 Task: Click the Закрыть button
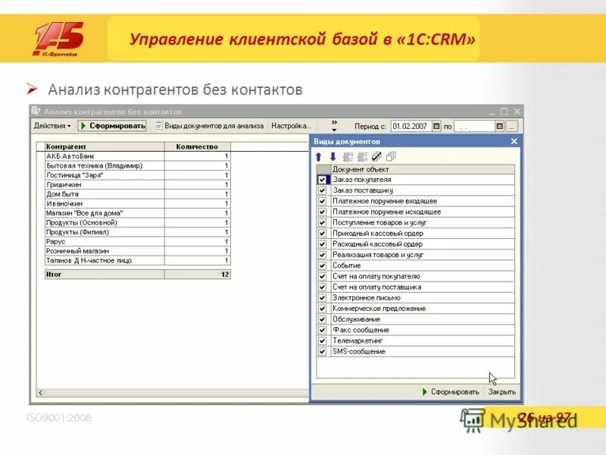click(x=502, y=392)
